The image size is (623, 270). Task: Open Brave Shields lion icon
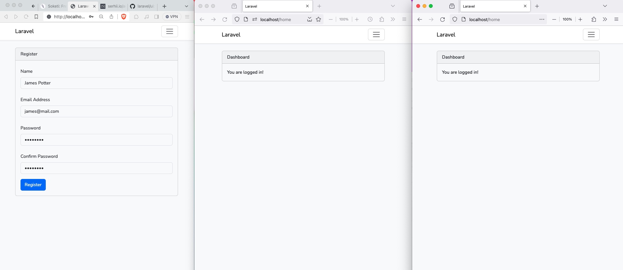pos(124,17)
